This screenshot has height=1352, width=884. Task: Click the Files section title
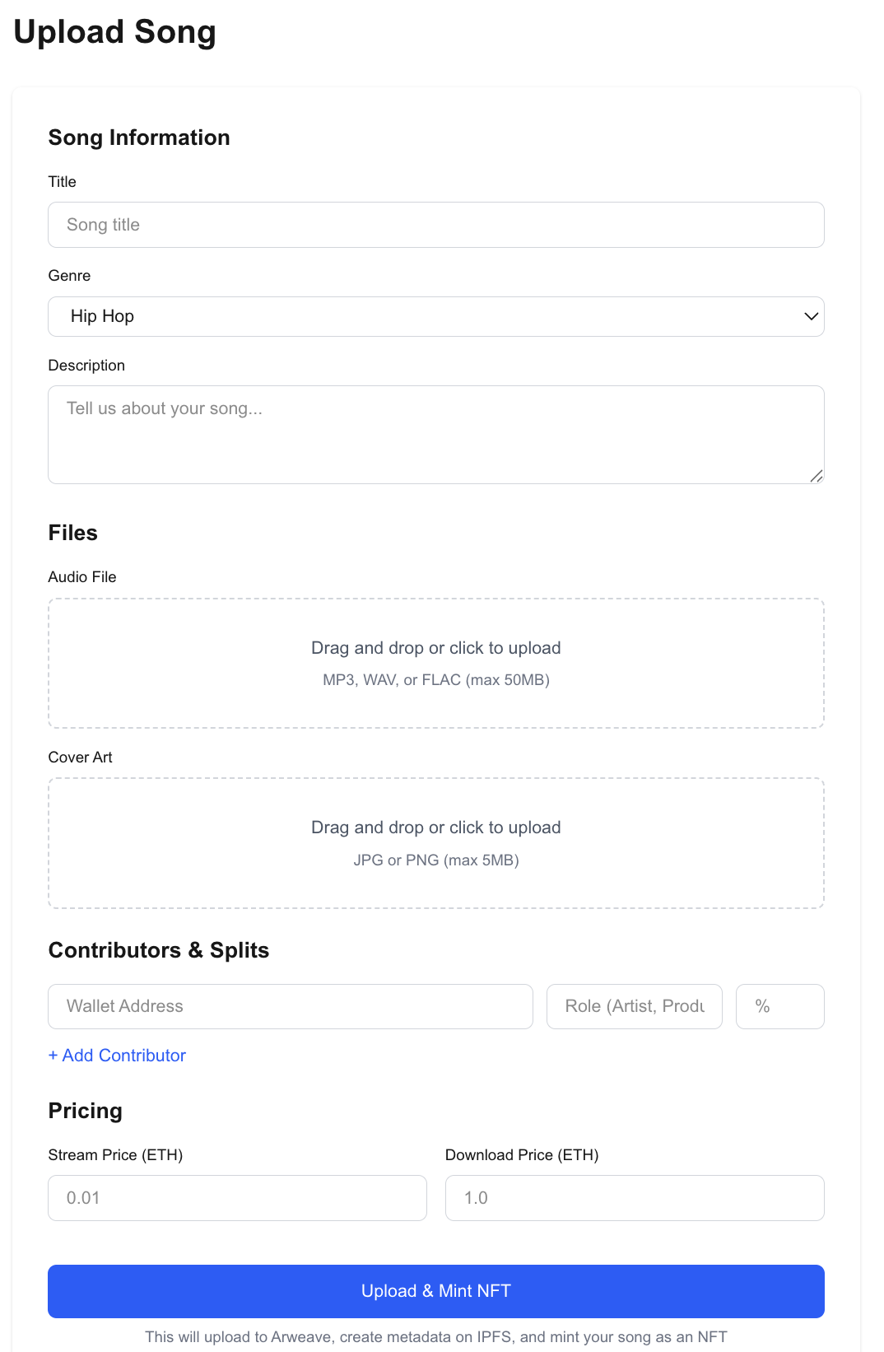(73, 533)
